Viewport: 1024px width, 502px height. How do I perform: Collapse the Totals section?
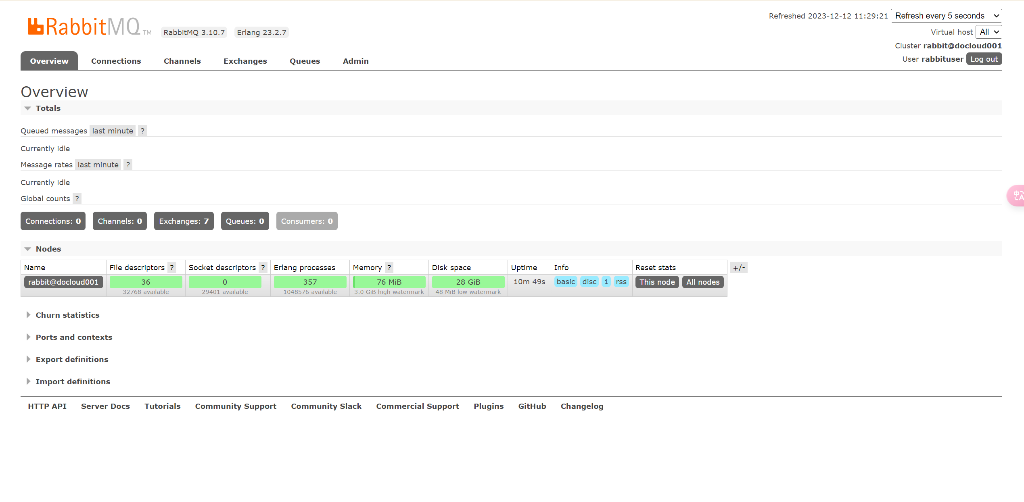tap(48, 108)
